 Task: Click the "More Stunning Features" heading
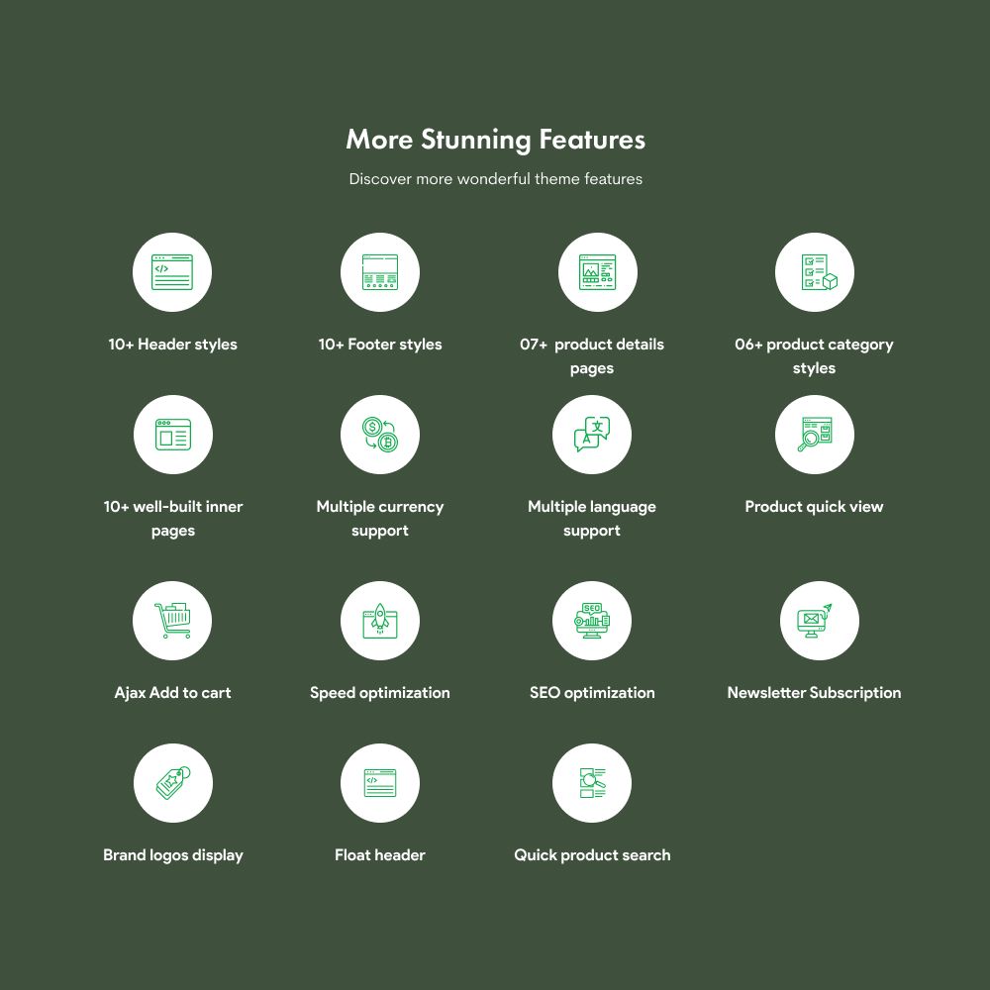point(495,140)
